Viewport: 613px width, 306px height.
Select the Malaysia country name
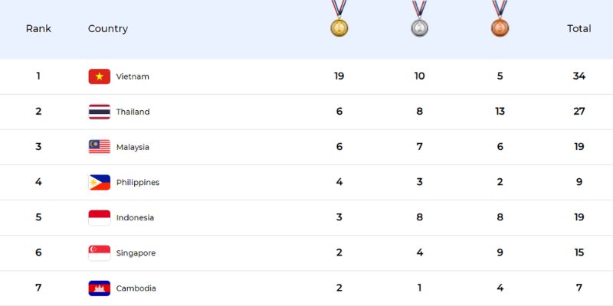click(x=133, y=147)
